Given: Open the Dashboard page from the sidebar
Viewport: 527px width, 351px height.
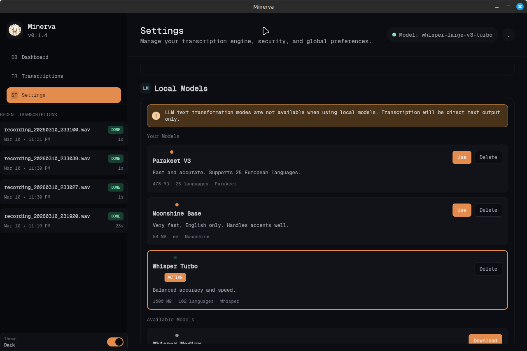Looking at the screenshot, I should [x=35, y=57].
